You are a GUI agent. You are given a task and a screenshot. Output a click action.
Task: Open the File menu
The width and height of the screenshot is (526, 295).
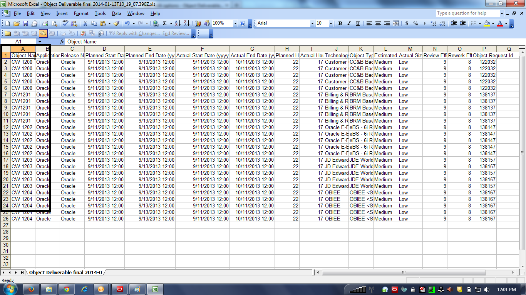coord(17,13)
